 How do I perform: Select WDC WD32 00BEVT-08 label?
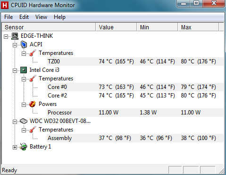[x=60, y=121]
